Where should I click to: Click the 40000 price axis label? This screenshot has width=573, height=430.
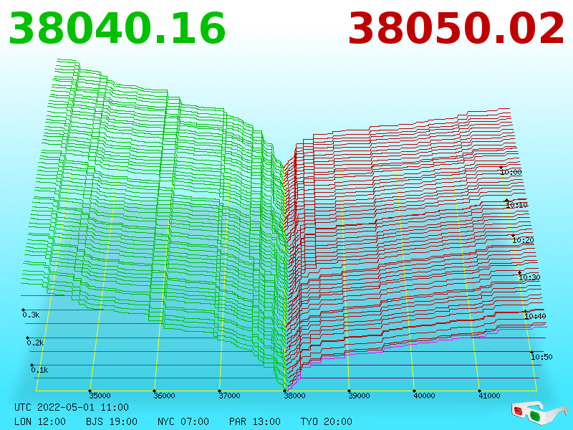click(x=424, y=396)
